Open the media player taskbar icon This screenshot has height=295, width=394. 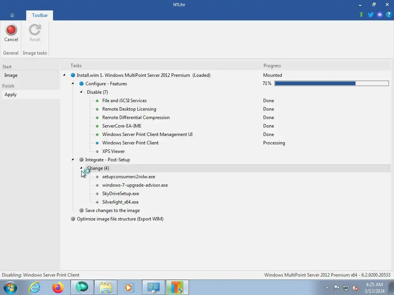point(129,287)
